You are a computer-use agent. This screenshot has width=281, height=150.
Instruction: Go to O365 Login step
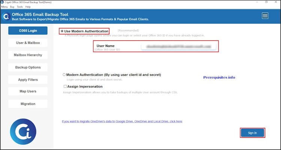click(28, 31)
